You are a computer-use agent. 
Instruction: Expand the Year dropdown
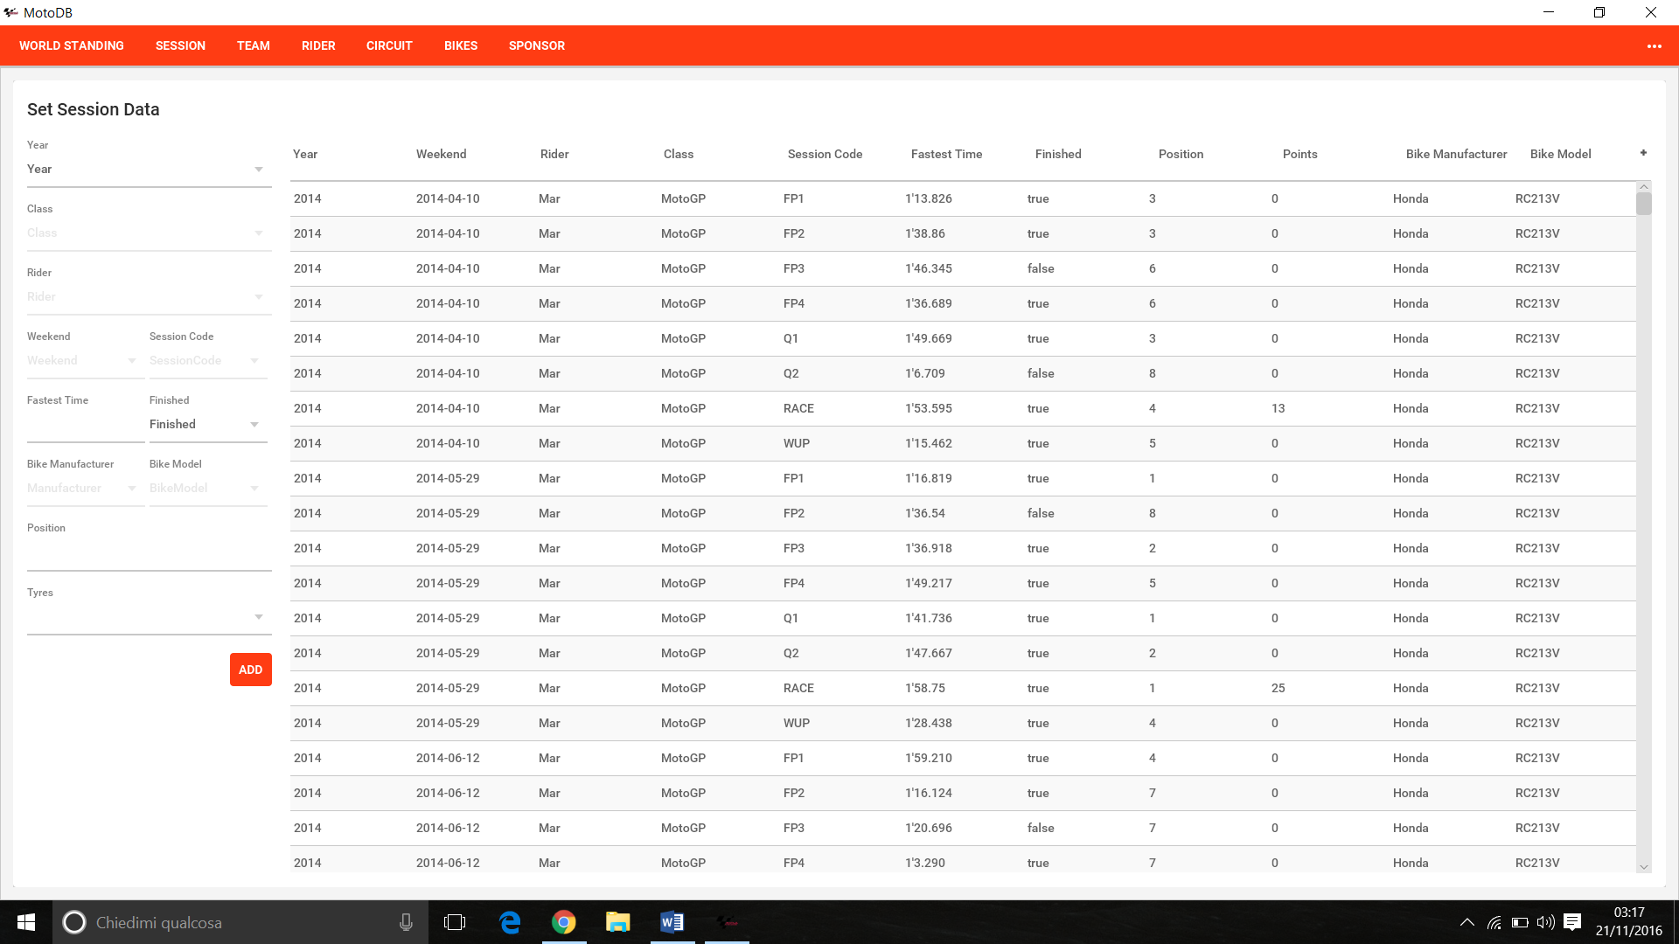(x=149, y=170)
